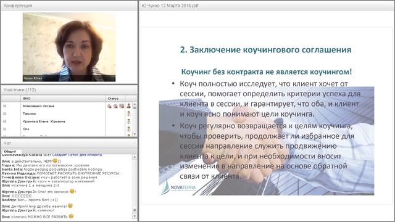This screenshot has width=395, height=222.
Task: Select participant Алексеенко Оксана
Action: [x=38, y=106]
